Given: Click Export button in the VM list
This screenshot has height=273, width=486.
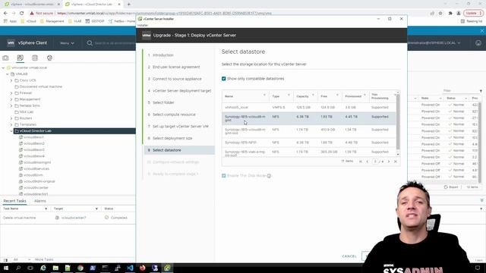Looking at the screenshot, I should point(451,187).
